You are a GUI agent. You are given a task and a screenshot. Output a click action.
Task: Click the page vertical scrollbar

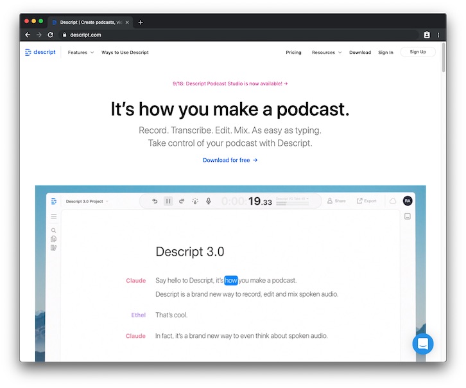pyautogui.click(x=444, y=57)
